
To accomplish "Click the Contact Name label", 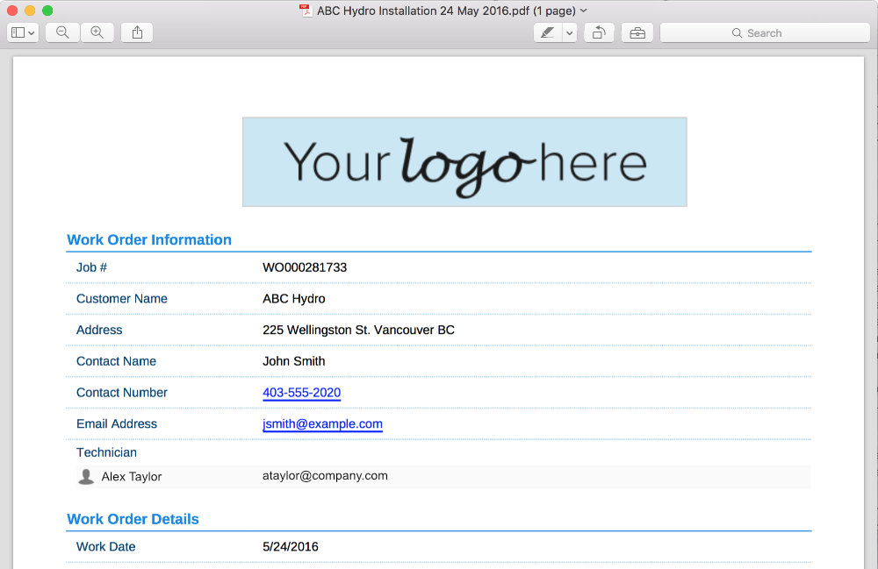I will (x=117, y=361).
